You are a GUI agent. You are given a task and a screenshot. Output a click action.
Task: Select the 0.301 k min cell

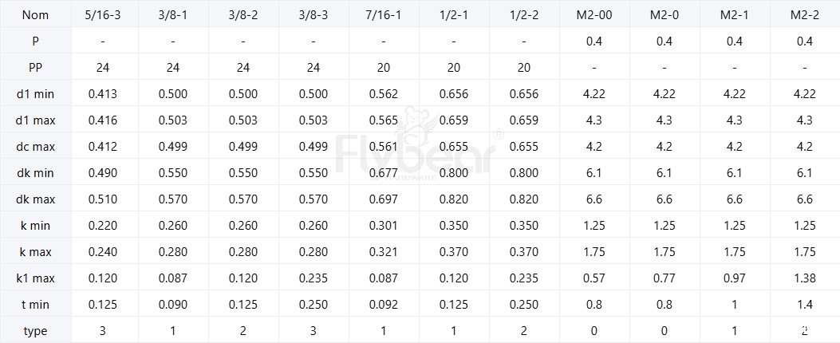[x=384, y=226]
